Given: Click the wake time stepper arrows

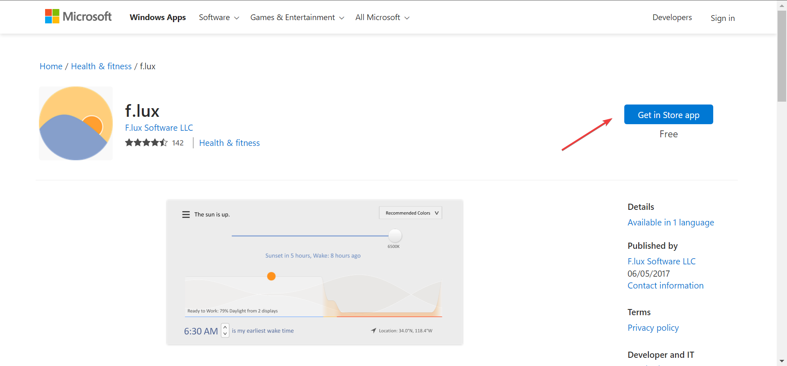Looking at the screenshot, I should click(x=225, y=330).
